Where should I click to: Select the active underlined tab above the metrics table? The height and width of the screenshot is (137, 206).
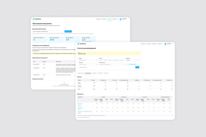pyautogui.click(x=88, y=73)
